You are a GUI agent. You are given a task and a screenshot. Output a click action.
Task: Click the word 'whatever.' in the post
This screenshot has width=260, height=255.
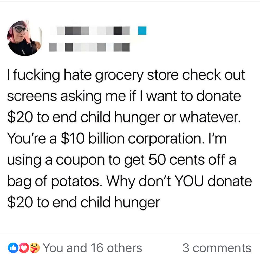[210, 117]
